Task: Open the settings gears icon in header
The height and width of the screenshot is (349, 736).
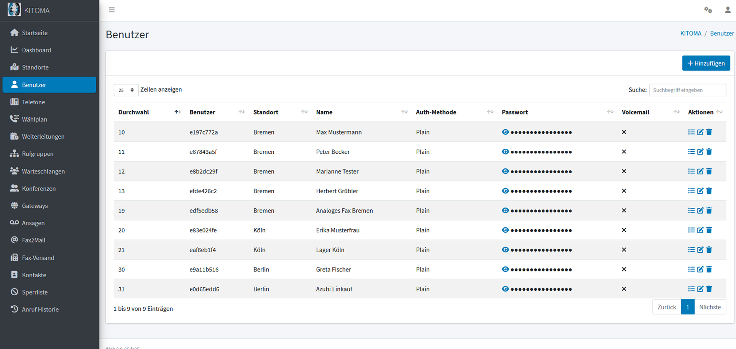Action: pyautogui.click(x=708, y=10)
